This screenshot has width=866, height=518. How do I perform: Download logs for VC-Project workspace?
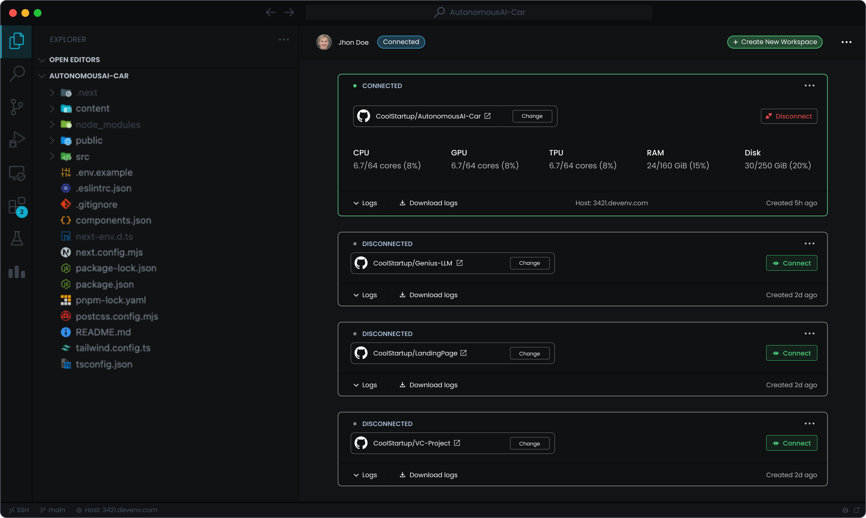[x=428, y=475]
